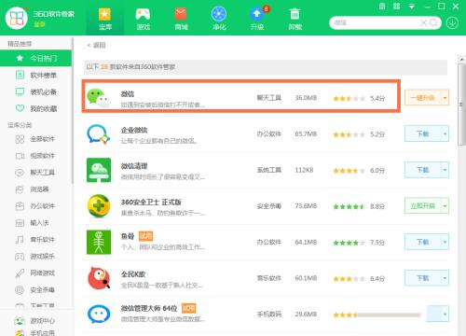Click the 企业微信 app icon

(x=99, y=134)
